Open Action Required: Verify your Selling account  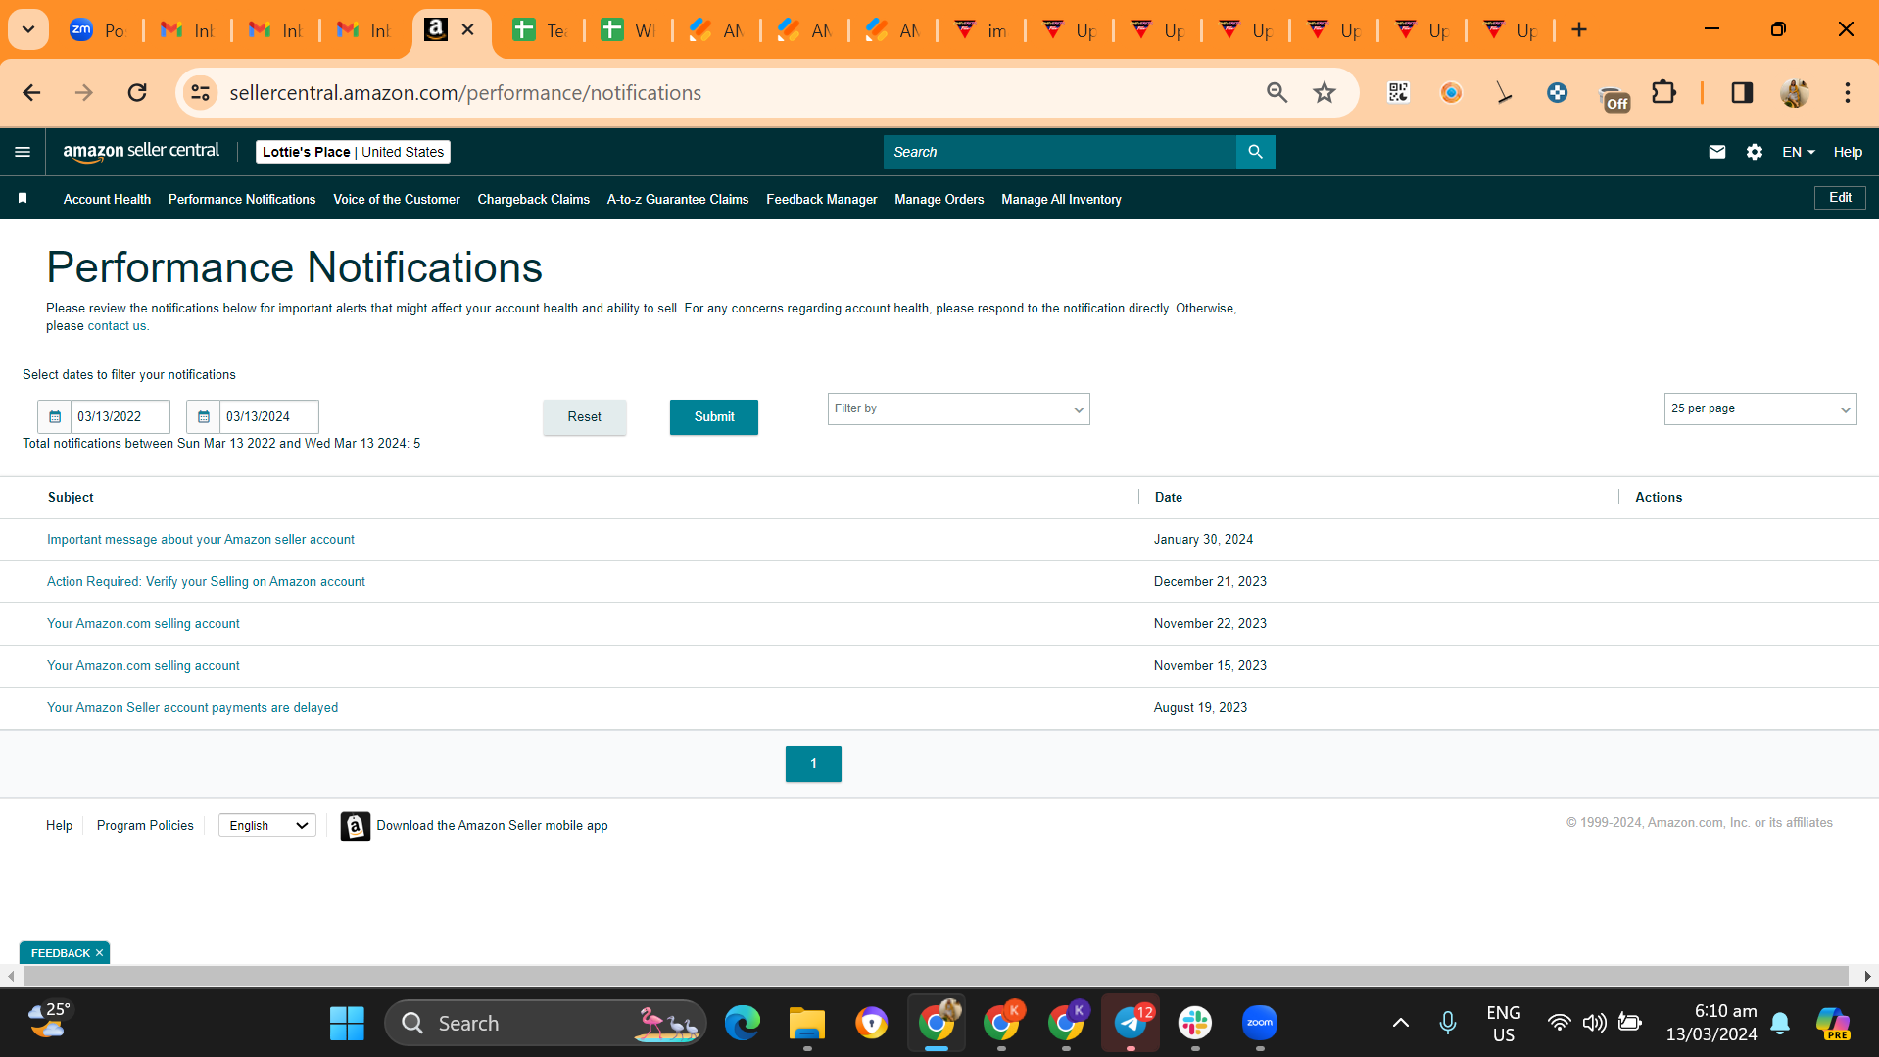pos(206,582)
